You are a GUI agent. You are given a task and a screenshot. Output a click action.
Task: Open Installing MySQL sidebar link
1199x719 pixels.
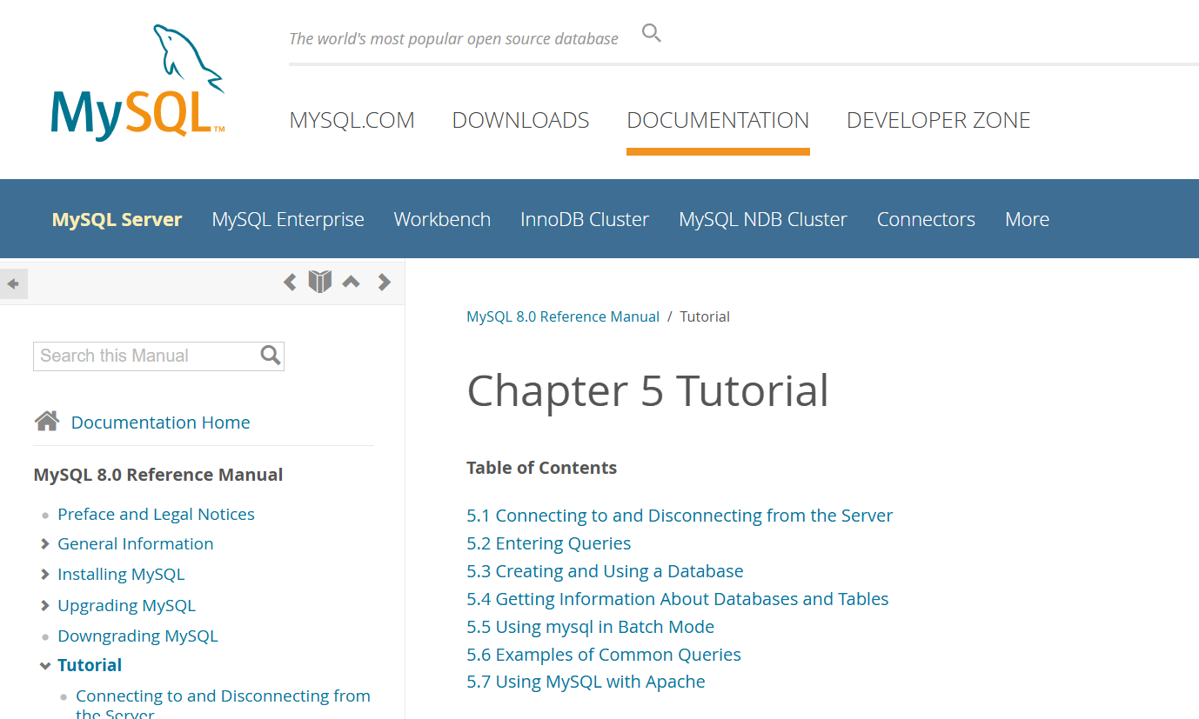tap(121, 574)
